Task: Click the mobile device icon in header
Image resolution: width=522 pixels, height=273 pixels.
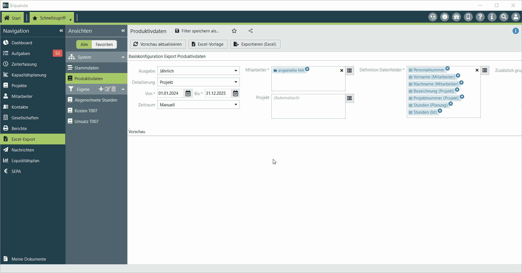Action: [x=468, y=17]
